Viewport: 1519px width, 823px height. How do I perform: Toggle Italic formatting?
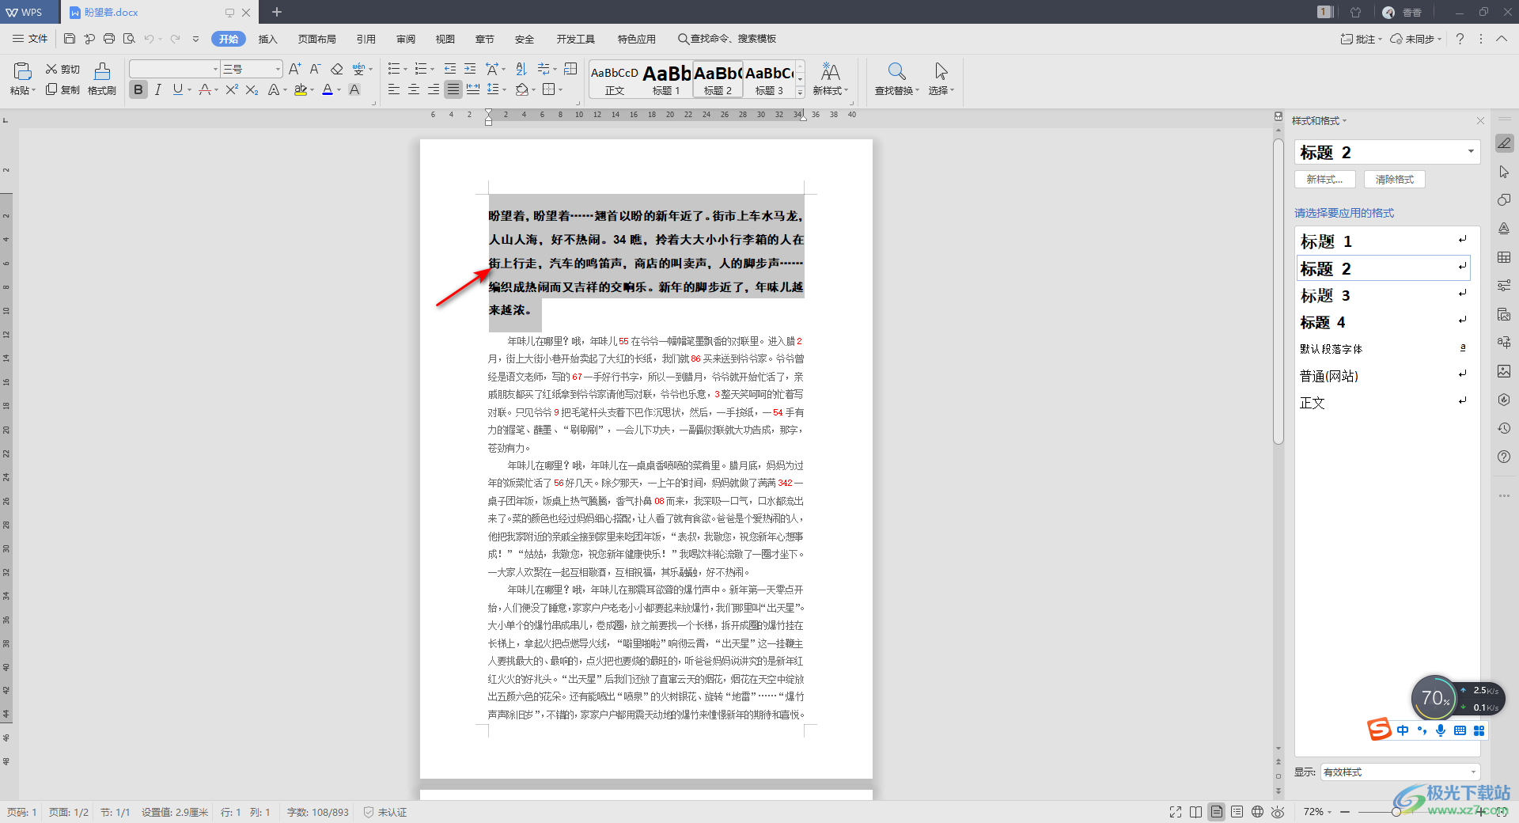(158, 89)
